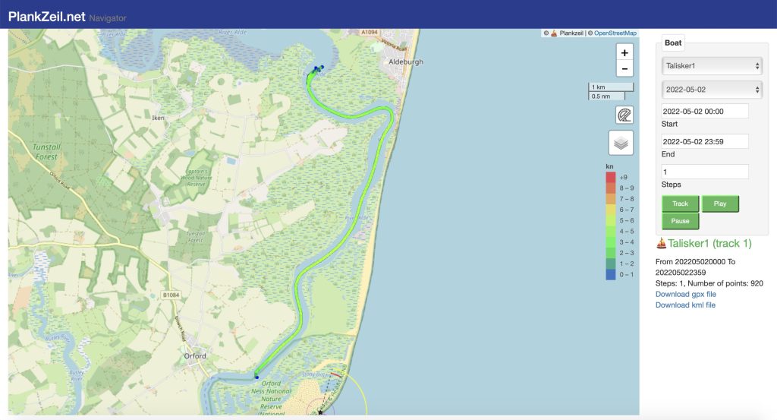
Task: Click the sailboat icon beside Talisker1 track
Action: (x=661, y=244)
